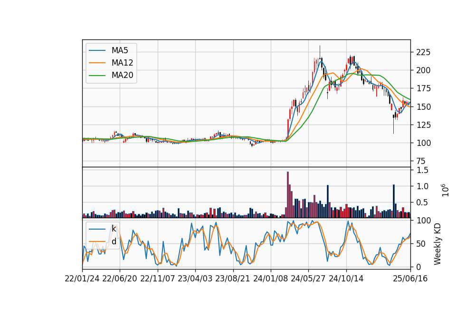Click the 1.5 volume axis label
Screen dimensions: 456x328
pos(422,170)
